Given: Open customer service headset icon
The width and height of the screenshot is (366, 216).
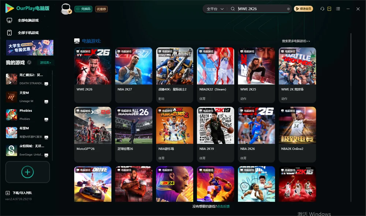Looking at the screenshot, I should tap(322, 9).
